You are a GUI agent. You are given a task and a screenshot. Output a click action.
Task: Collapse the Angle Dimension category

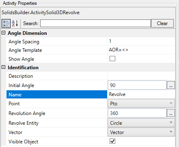(4, 33)
